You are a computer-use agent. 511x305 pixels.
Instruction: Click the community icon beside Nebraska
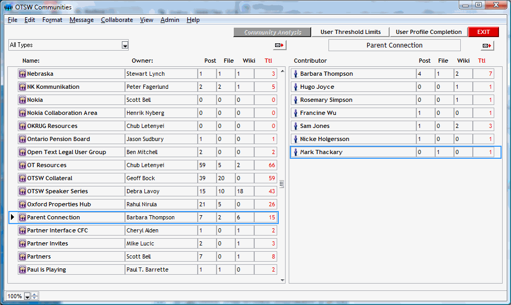[x=22, y=74]
